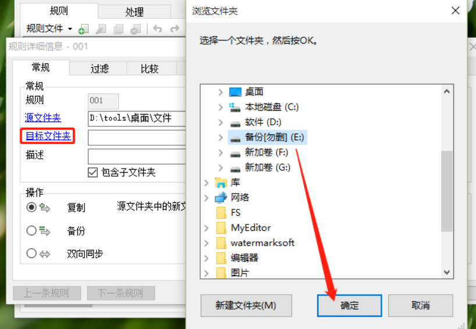Image resolution: width=476 pixels, height=329 pixels.
Task: Toggle the 包含子文件夹 checkbox
Action: pos(93,172)
